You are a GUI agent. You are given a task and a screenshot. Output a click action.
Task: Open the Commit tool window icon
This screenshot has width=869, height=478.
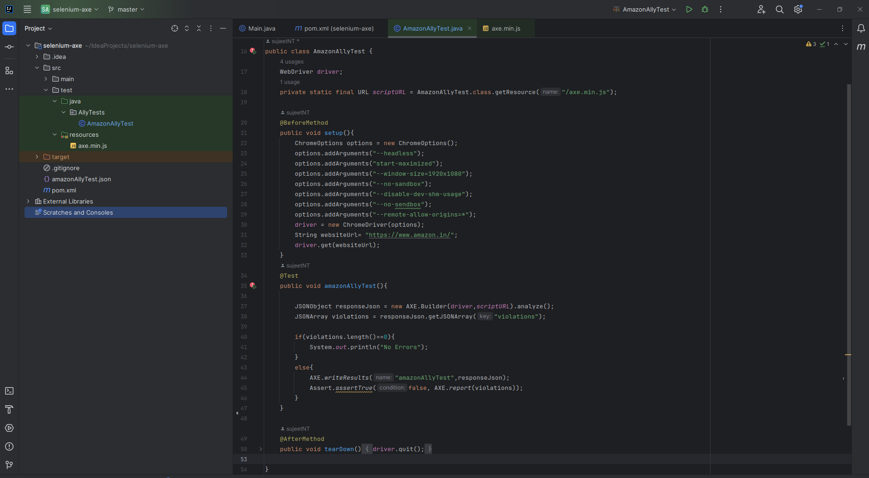9,46
